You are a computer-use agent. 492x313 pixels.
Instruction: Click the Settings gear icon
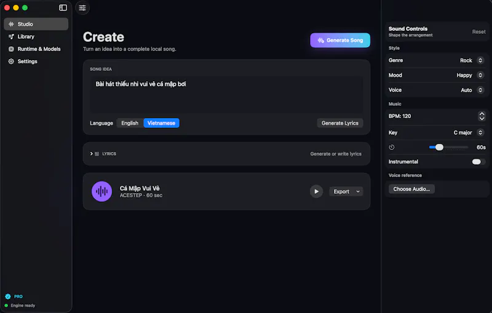coord(11,61)
